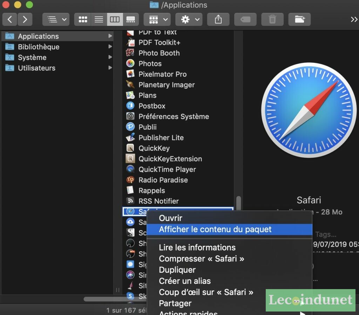Select the Radio Paradise app icon
359x315 pixels.
(x=130, y=180)
